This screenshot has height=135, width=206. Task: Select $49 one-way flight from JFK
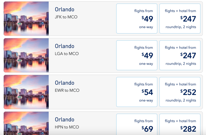coord(136,19)
